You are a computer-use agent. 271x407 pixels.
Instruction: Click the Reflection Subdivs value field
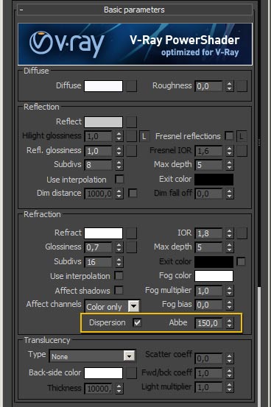(x=98, y=165)
